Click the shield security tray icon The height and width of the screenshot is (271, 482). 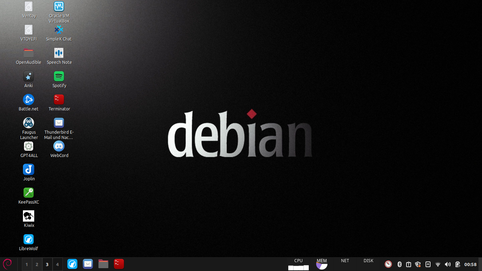coord(418,264)
